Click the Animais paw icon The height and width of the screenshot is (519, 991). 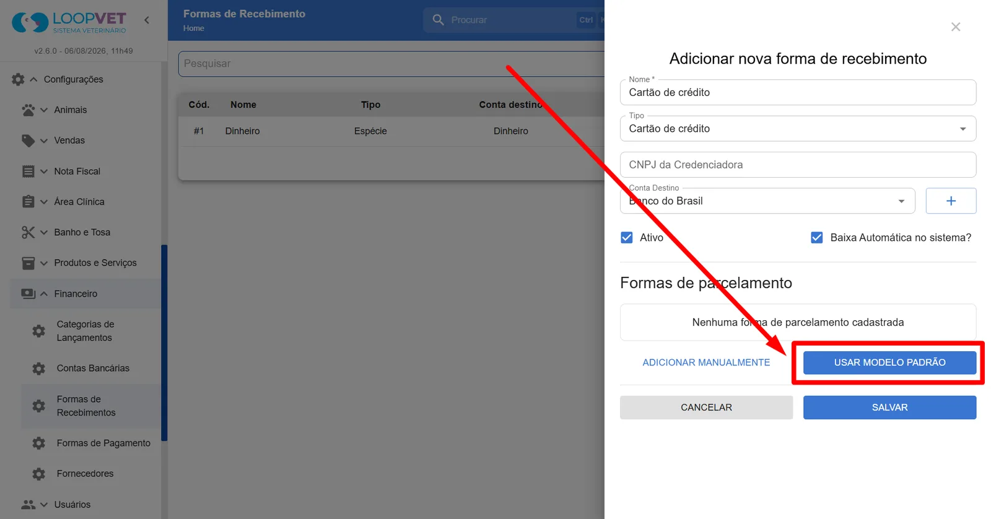tap(28, 110)
